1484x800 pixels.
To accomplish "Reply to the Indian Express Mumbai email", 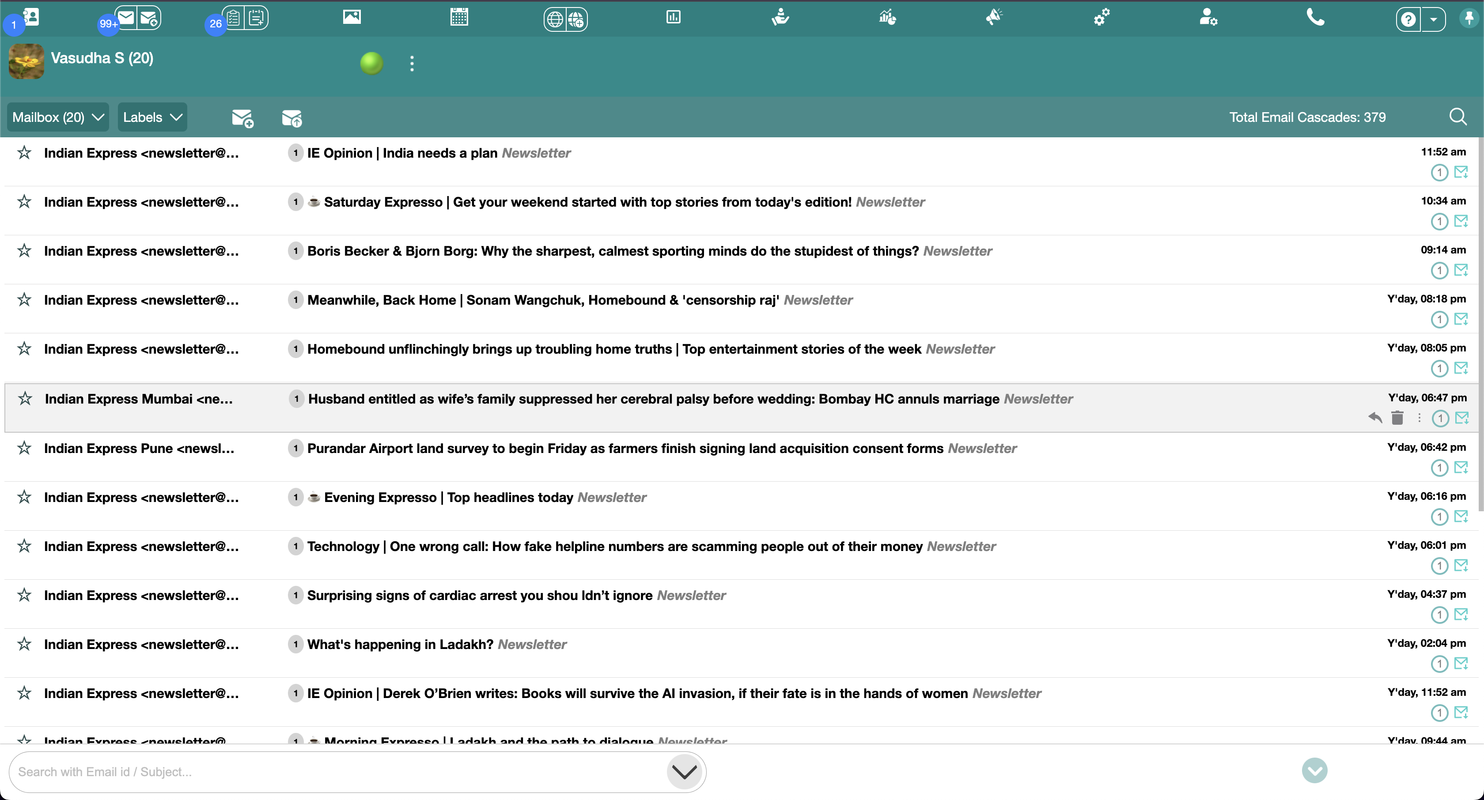I will [x=1374, y=418].
